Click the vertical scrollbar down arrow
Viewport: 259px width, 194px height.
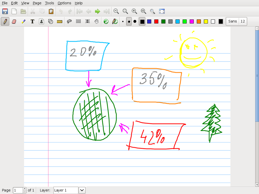click(257, 185)
